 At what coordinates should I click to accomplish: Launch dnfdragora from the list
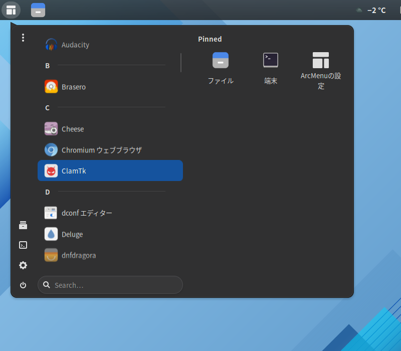(110, 255)
